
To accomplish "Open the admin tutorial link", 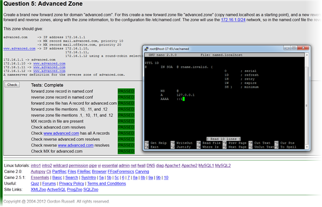I will coord(124,166).
